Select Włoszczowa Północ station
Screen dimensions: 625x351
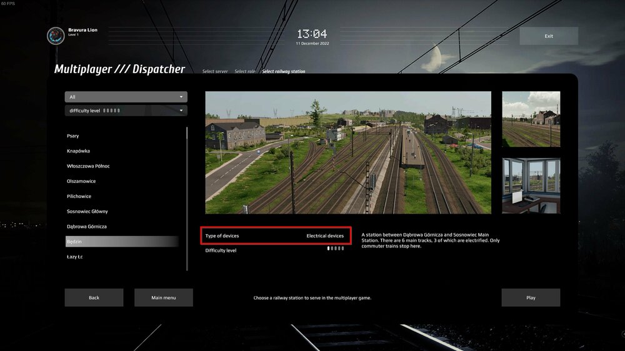(88, 166)
